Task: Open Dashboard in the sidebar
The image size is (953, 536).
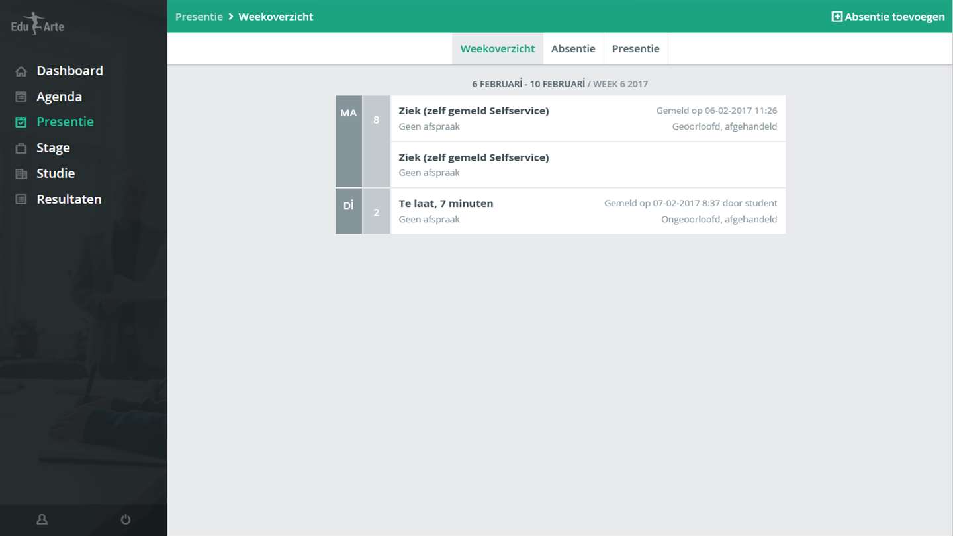Action: tap(69, 71)
